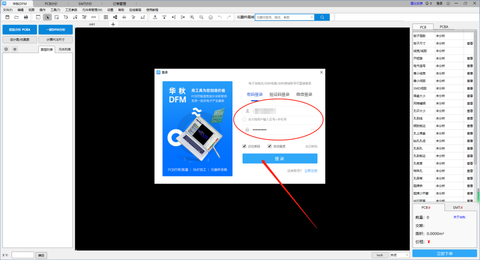The image size is (480, 260).
Task: Click the 计算PCB尺寸 button
Action: coord(56,40)
